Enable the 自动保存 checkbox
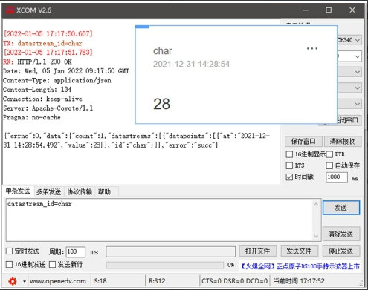 (329, 165)
